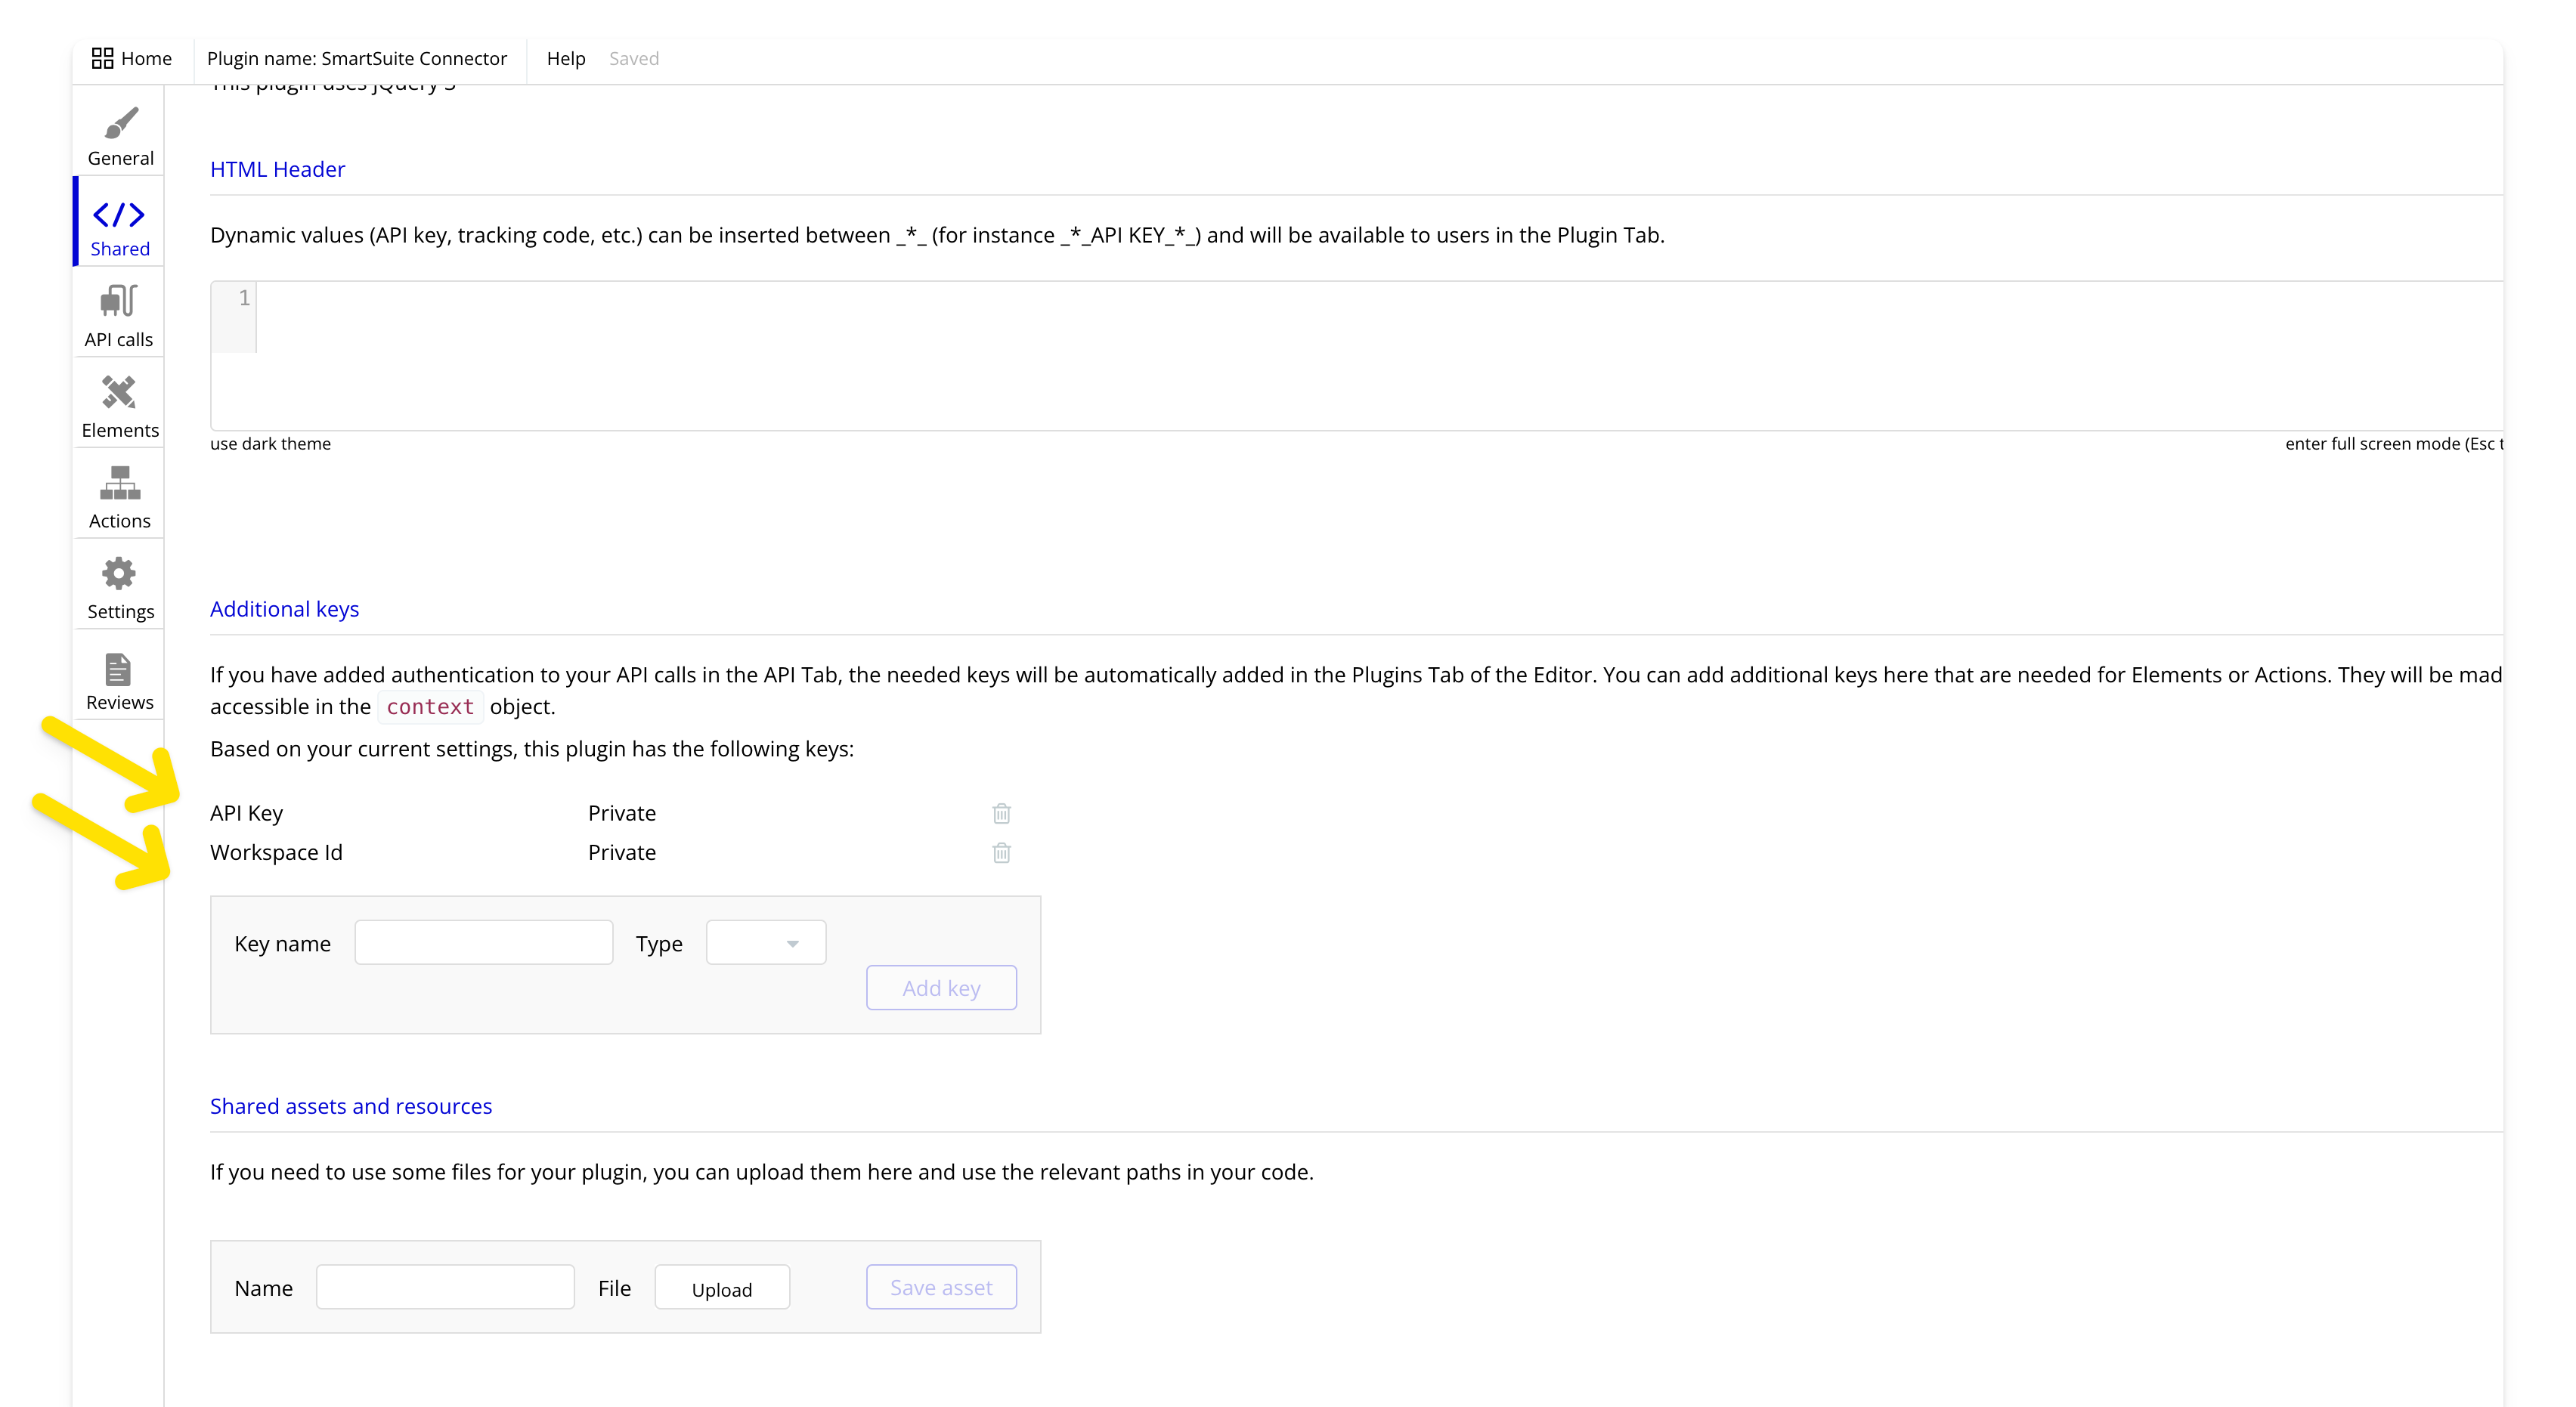The height and width of the screenshot is (1407, 2576).
Task: Open the Help menu
Action: pos(566,58)
